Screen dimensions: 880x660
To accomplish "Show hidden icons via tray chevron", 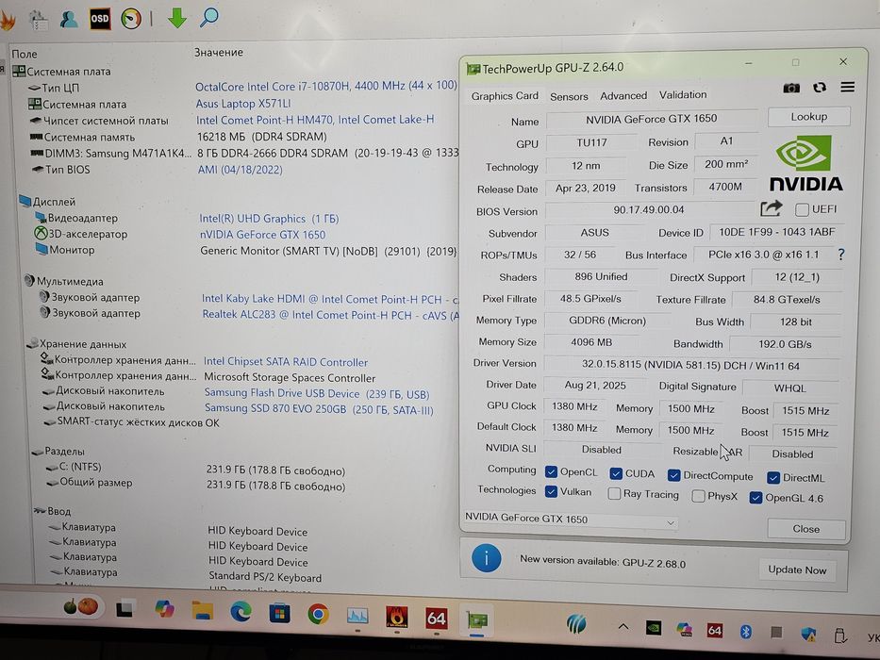I will (x=623, y=626).
